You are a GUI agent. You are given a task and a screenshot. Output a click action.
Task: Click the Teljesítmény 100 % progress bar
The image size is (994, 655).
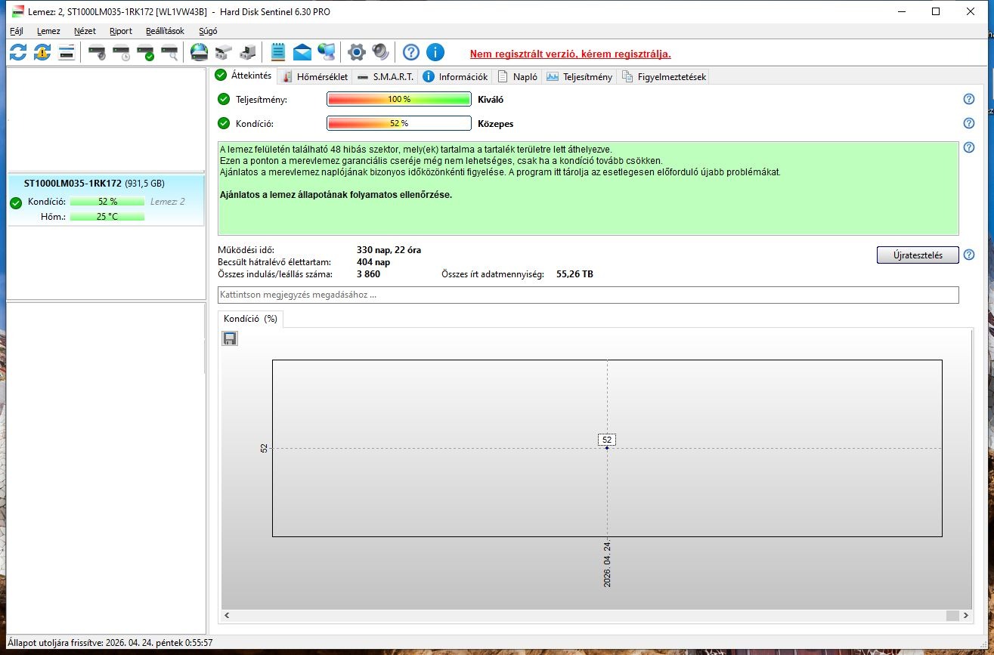coord(399,99)
